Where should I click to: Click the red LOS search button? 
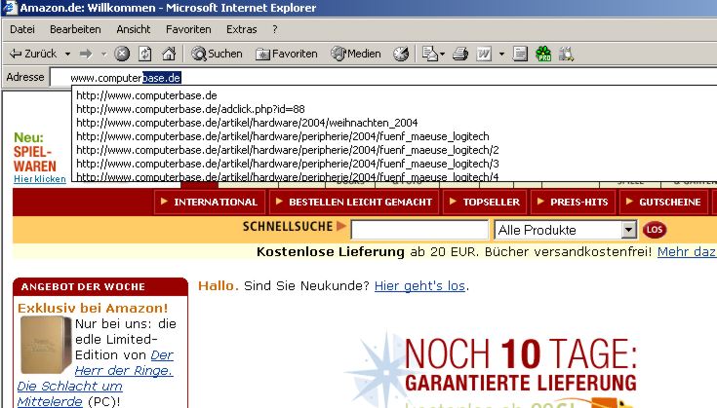coord(655,230)
